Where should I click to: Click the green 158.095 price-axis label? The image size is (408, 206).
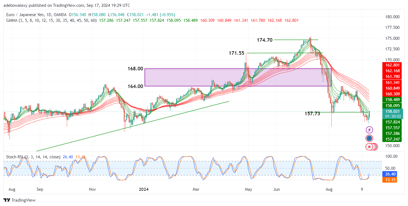coord(392,105)
